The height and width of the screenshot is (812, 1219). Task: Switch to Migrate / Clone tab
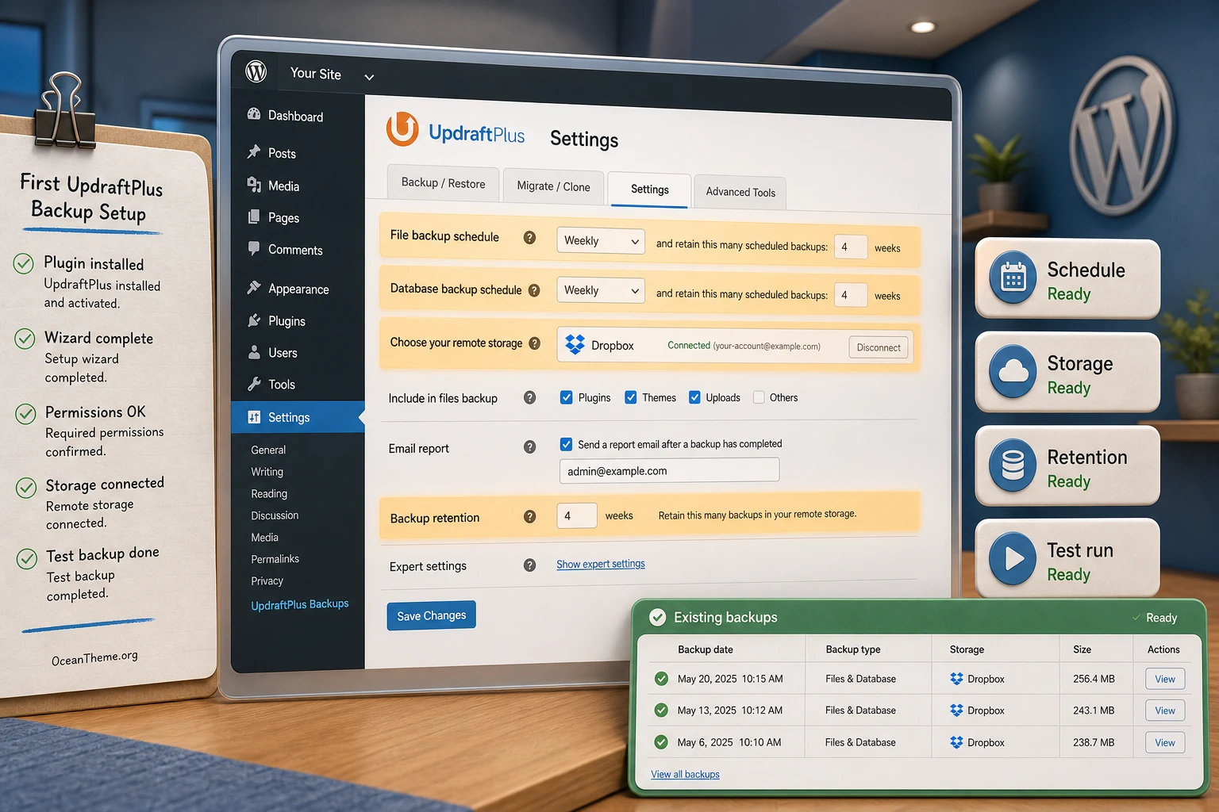click(x=553, y=186)
